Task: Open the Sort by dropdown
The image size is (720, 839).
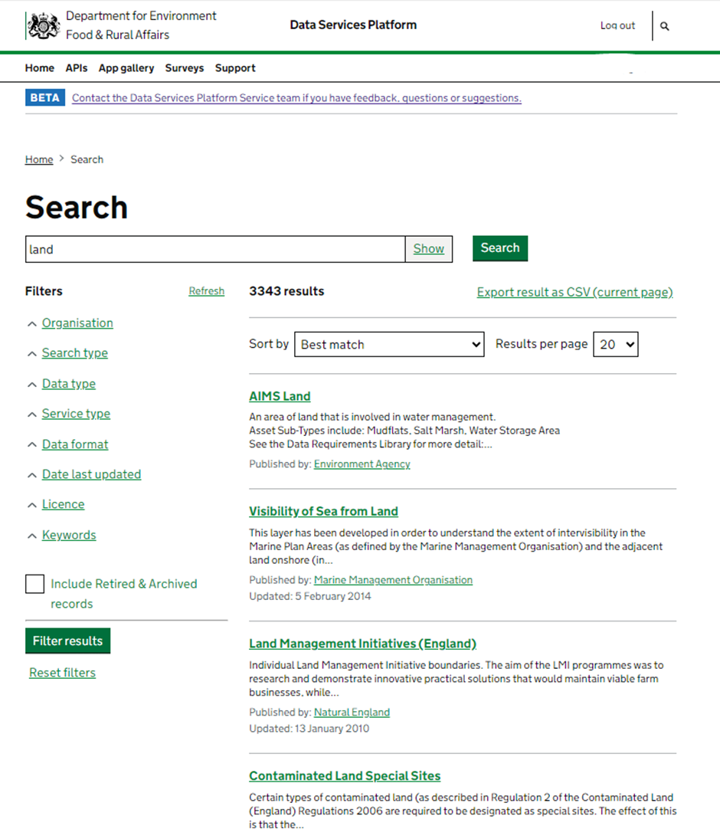Action: (389, 345)
